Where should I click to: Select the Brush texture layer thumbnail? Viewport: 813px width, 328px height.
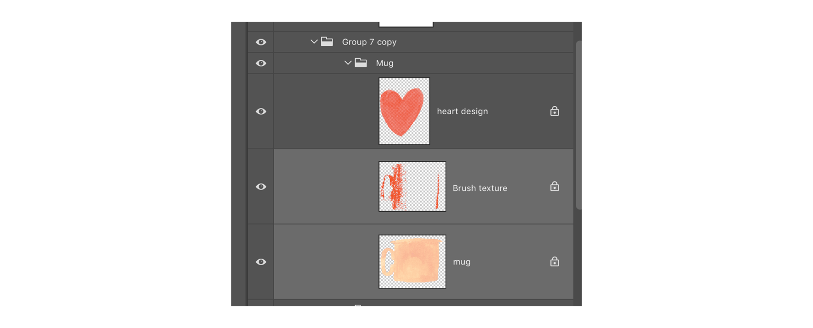412,186
